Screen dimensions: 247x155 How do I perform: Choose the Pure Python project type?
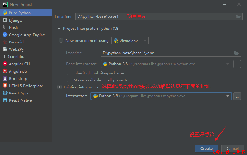pyautogui.click(x=26, y=13)
